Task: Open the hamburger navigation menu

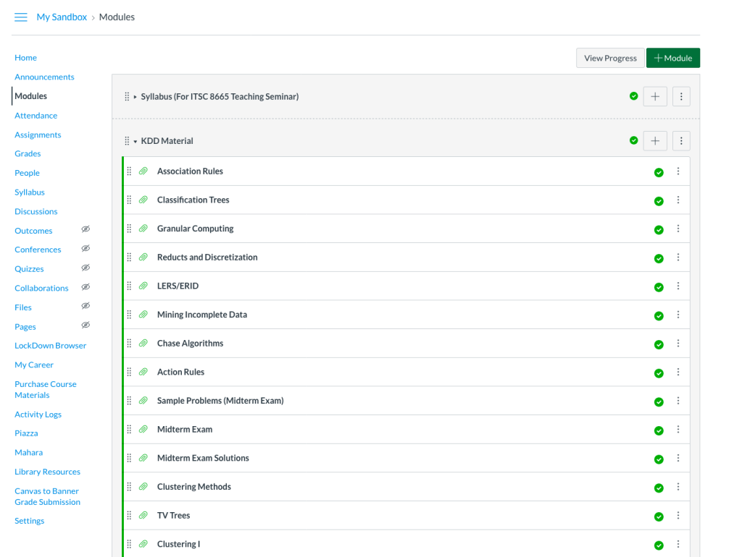Action: coord(21,17)
